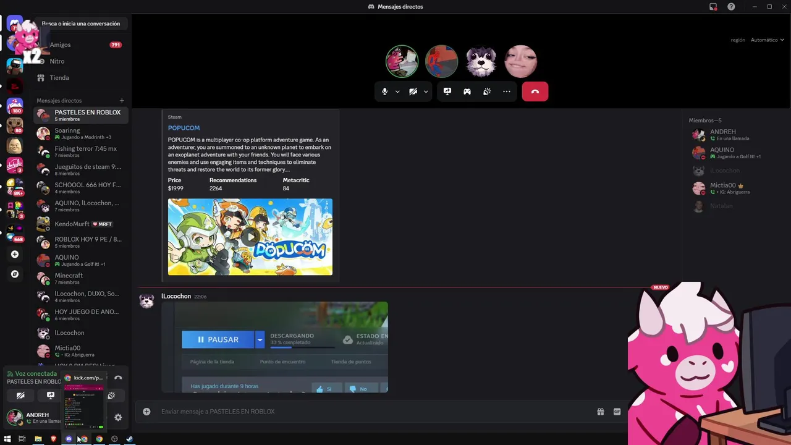Open the soundboard from call controls
Viewport: 791px width, 445px height.
487,91
